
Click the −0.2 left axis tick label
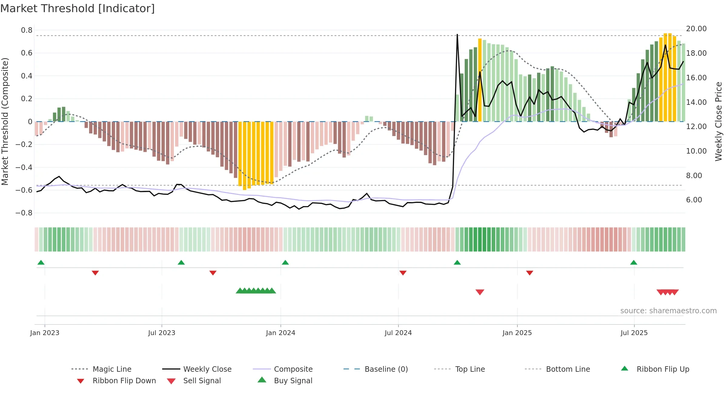[24, 145]
